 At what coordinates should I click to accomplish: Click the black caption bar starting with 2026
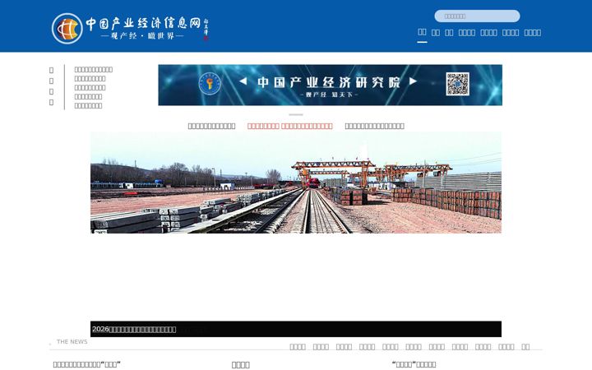point(296,329)
